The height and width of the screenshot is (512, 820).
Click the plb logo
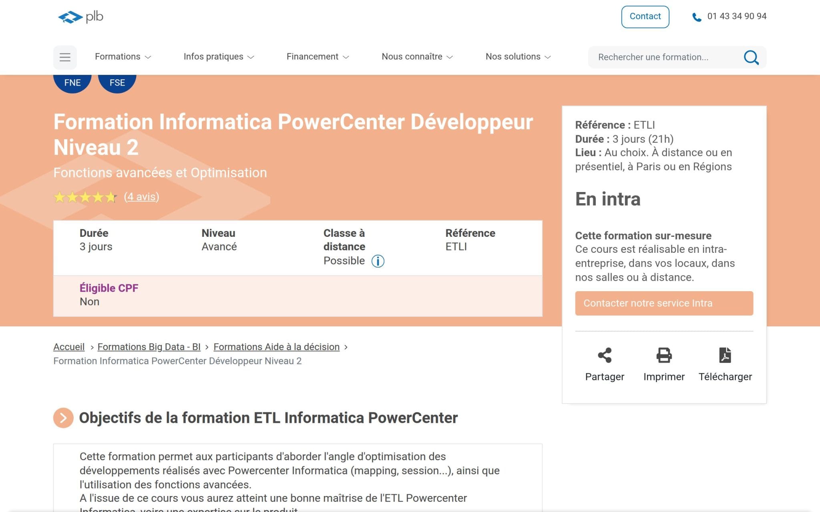(80, 17)
